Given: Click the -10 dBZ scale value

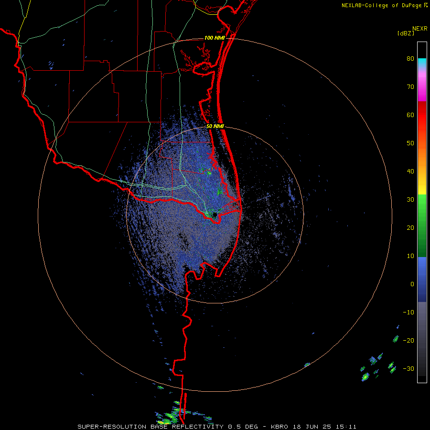Looking at the screenshot, I should point(408,312).
